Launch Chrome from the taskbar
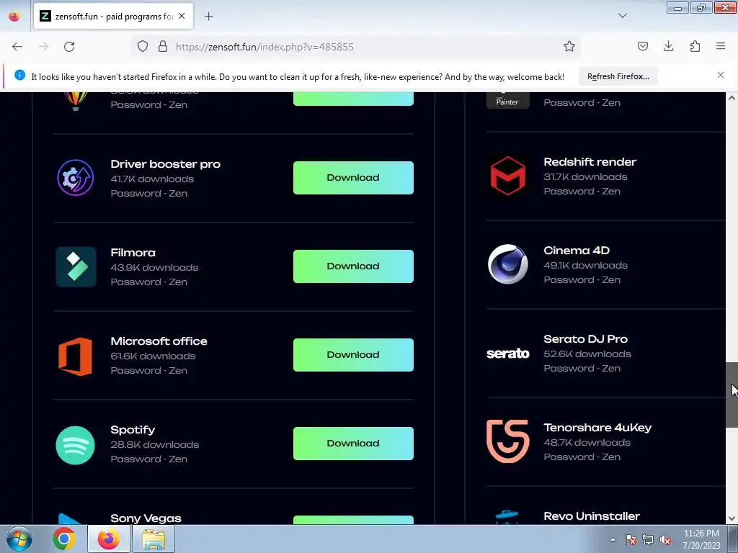This screenshot has width=738, height=553. click(x=63, y=539)
